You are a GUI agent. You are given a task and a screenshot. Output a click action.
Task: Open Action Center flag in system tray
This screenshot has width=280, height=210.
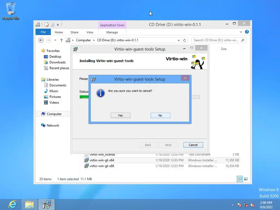[x=239, y=205]
